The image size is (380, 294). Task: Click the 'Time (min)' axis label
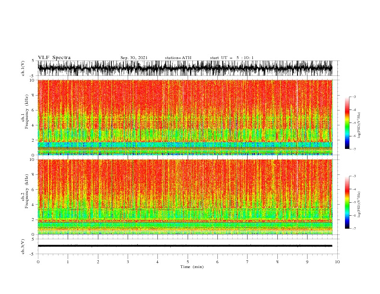pos(192,267)
